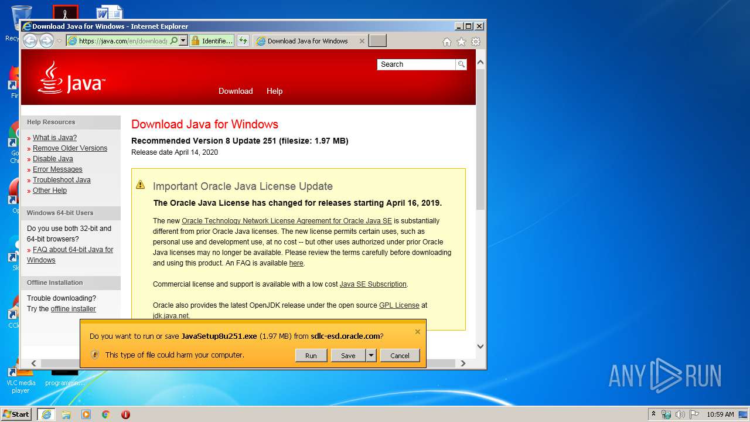Open the Error Messages link

pyautogui.click(x=57, y=169)
